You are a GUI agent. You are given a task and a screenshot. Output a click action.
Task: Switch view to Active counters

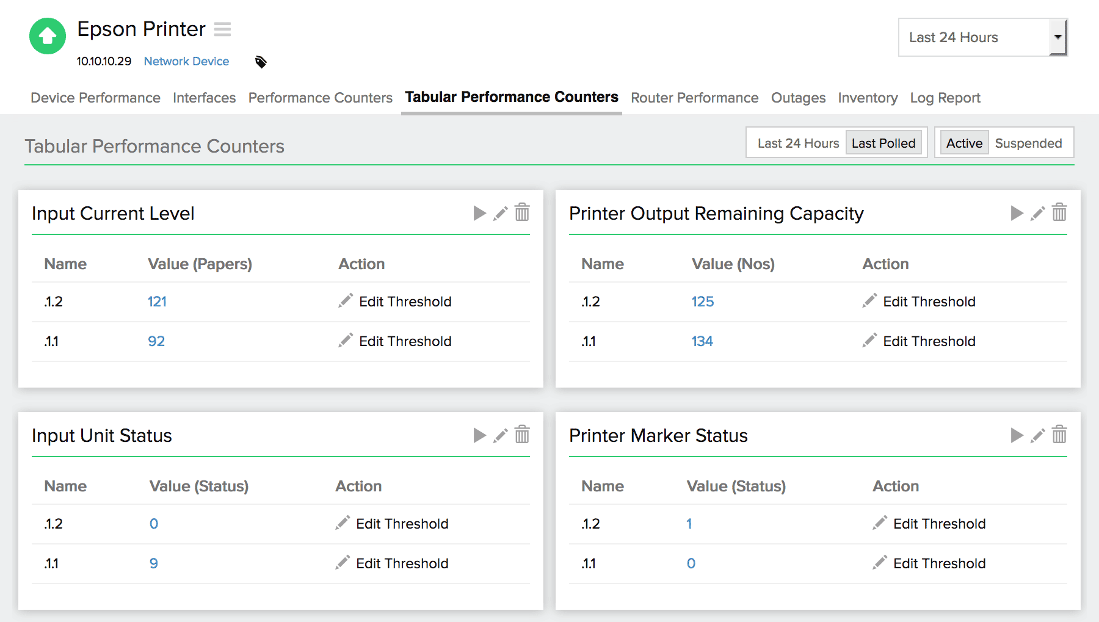pyautogui.click(x=963, y=142)
